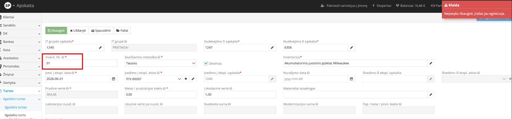Open Failai files button
Viewport: 512px width, 119px height.
(x=122, y=31)
